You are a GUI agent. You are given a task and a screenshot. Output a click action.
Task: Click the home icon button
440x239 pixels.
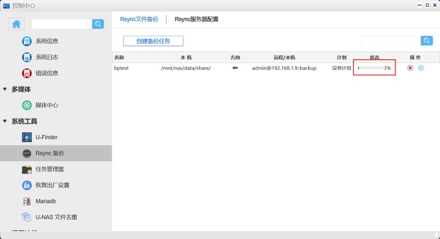(16, 24)
